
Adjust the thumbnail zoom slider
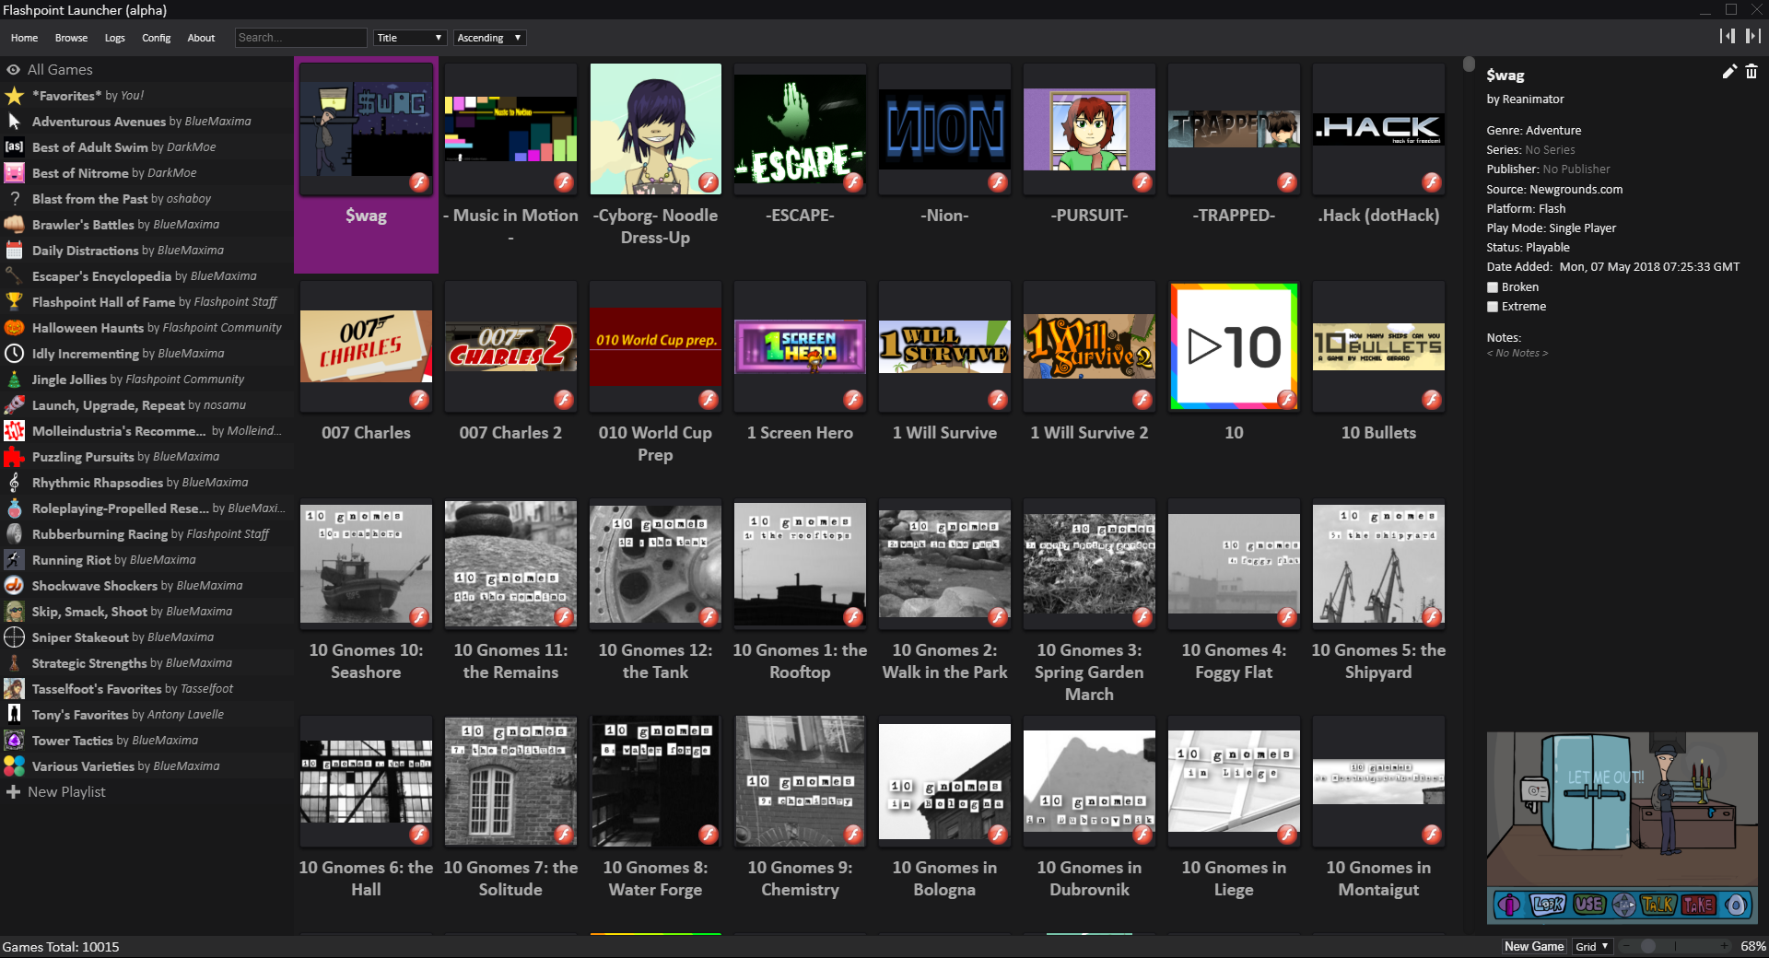tap(1648, 946)
